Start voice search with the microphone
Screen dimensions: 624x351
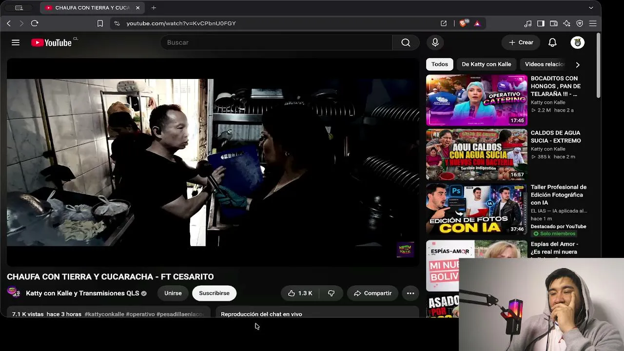click(x=435, y=42)
